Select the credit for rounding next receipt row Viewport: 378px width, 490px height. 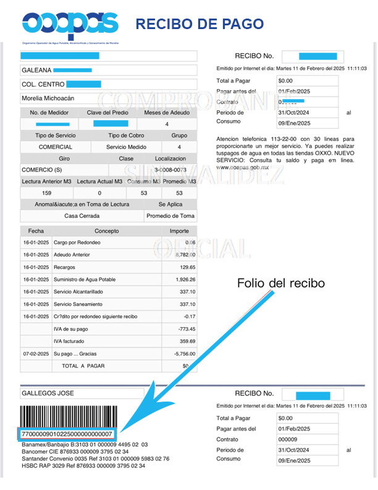[x=109, y=316]
